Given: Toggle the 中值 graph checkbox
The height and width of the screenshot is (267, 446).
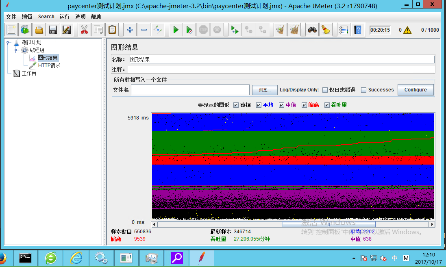Looking at the screenshot, I should click(281, 105).
